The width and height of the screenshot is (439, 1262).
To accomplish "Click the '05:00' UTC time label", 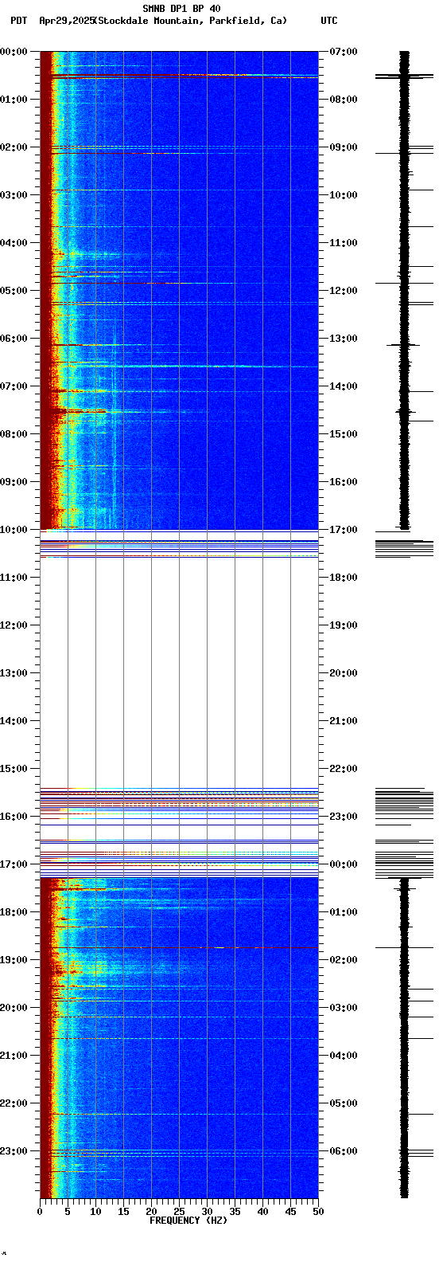I will 344,1103.
